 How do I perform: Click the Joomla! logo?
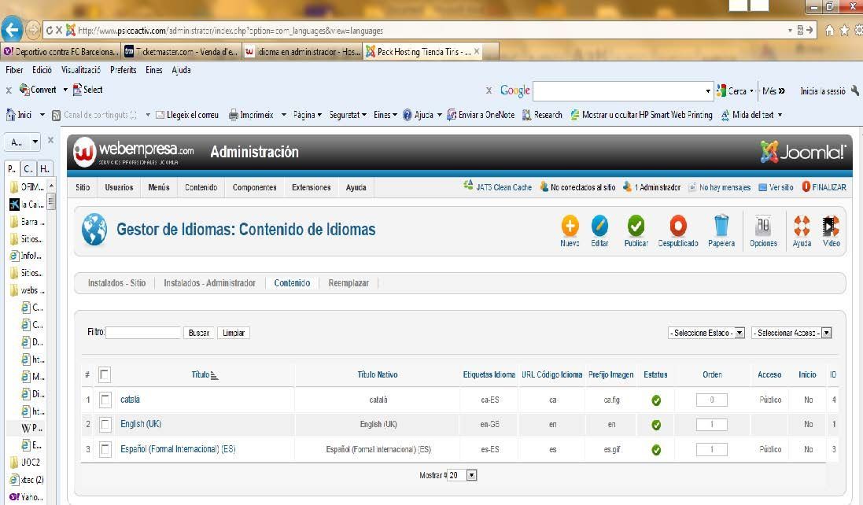pos(802,152)
